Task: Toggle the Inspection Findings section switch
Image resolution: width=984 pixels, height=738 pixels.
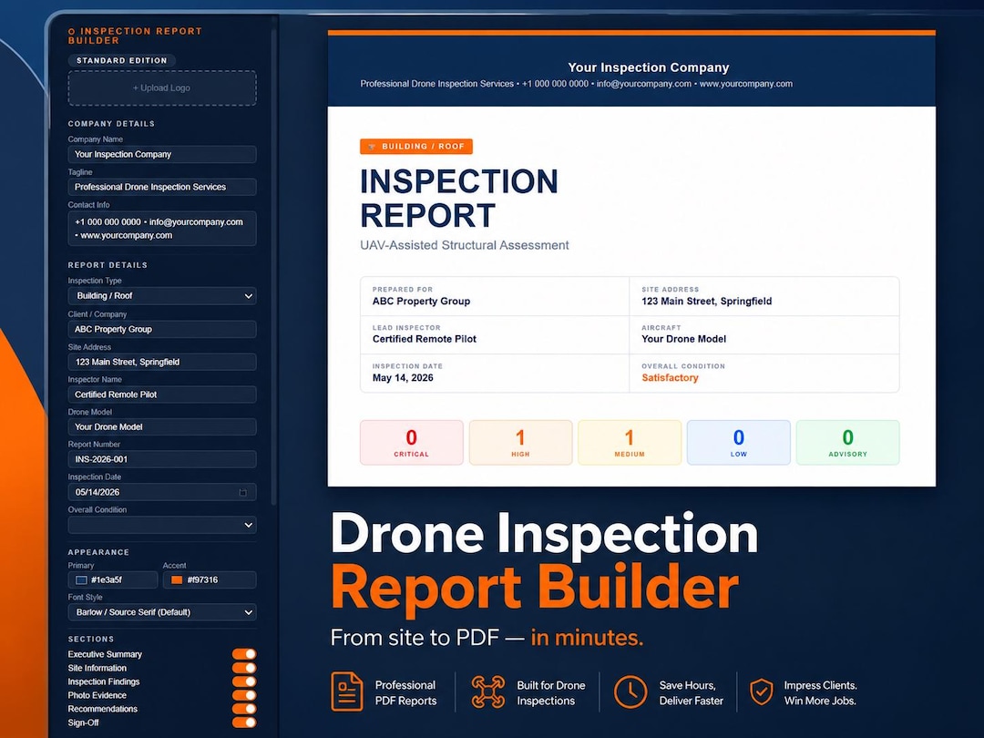Action: pos(244,682)
